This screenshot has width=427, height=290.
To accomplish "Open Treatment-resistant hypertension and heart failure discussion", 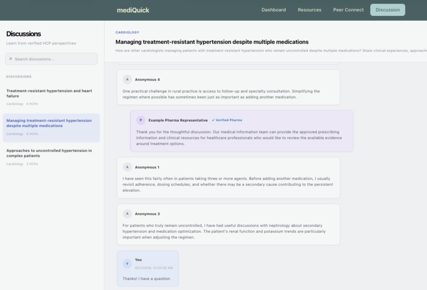I will pyautogui.click(x=51, y=97).
